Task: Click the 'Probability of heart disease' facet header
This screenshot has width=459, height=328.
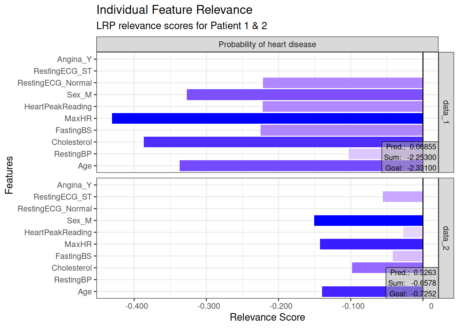Action: coord(267,44)
